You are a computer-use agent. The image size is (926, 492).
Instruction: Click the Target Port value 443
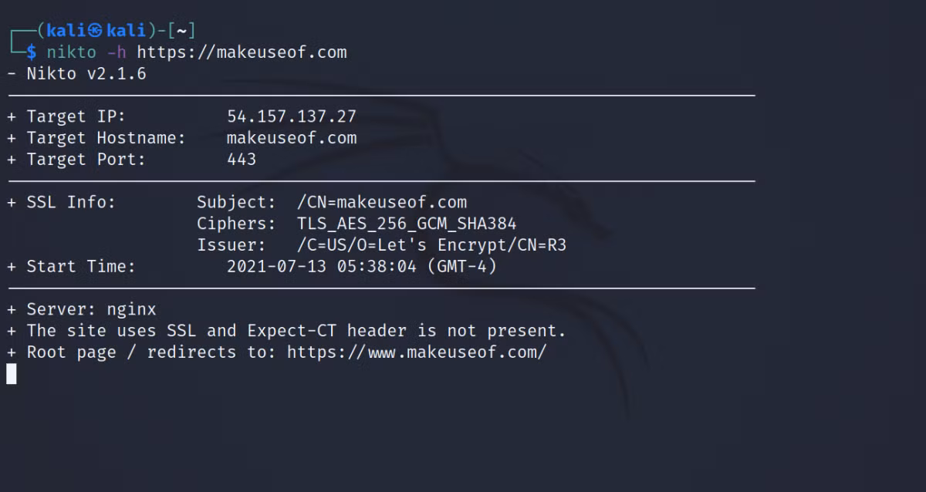click(242, 160)
